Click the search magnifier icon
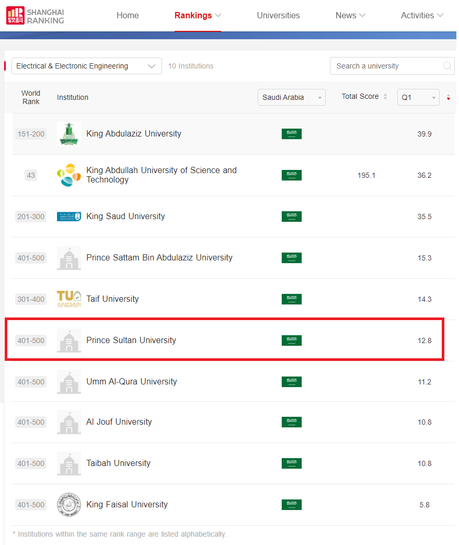 click(447, 66)
